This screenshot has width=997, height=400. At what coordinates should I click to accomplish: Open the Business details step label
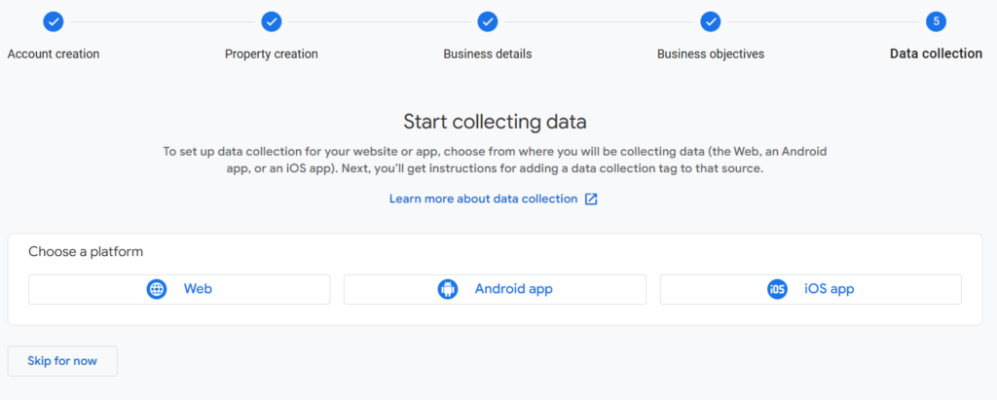coord(488,55)
